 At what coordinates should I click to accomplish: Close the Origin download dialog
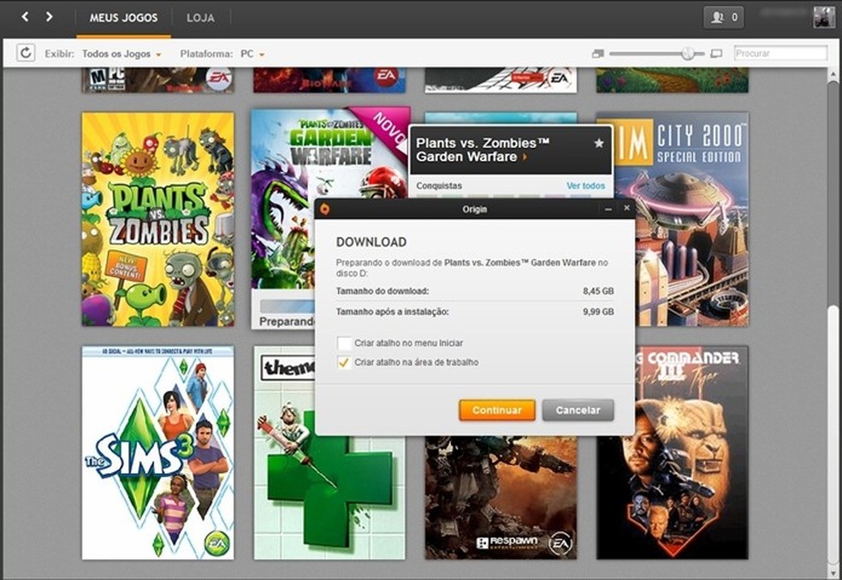[x=626, y=208]
